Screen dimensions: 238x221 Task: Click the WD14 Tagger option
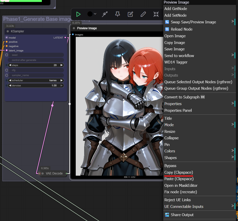click(x=176, y=62)
